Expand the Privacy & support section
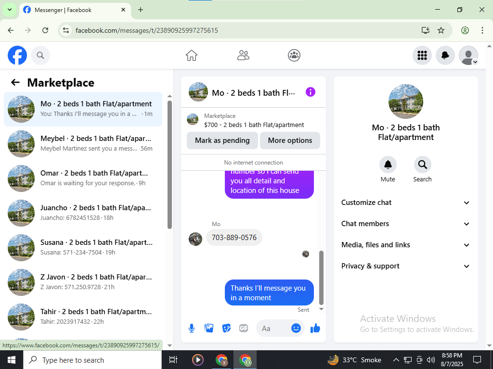This screenshot has height=369, width=493. [x=405, y=266]
